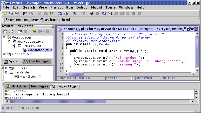The width and height of the screenshot is (201, 113).
Task: Expand the Imports node in structure pane
Action: click(x=6, y=68)
